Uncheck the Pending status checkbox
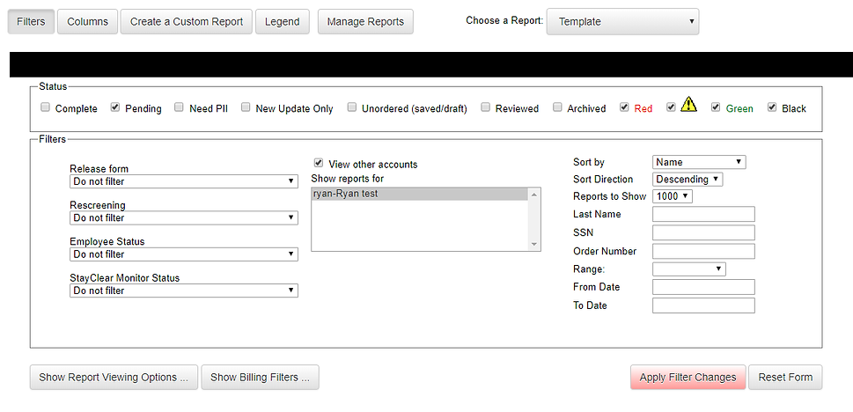The image size is (853, 412). point(114,107)
